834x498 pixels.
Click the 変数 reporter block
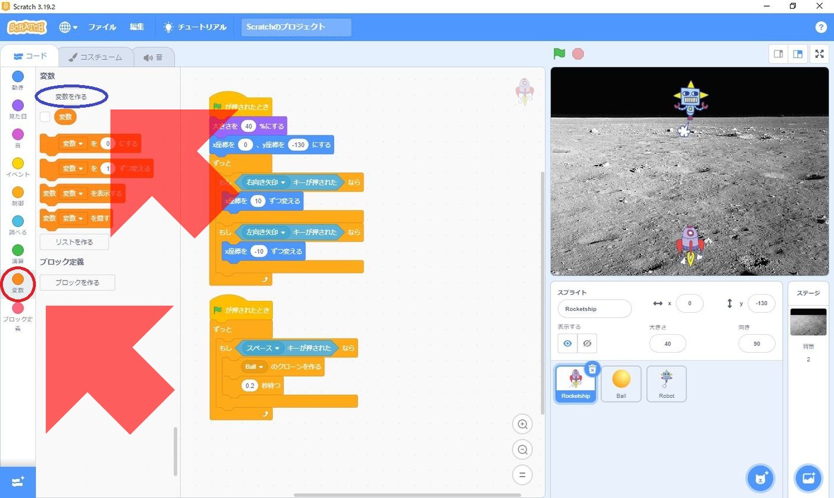click(x=66, y=117)
